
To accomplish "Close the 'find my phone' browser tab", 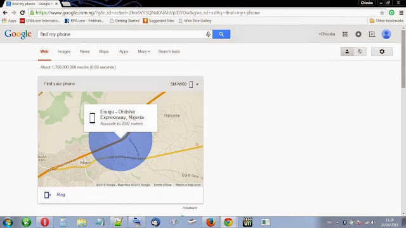I will [56, 4].
